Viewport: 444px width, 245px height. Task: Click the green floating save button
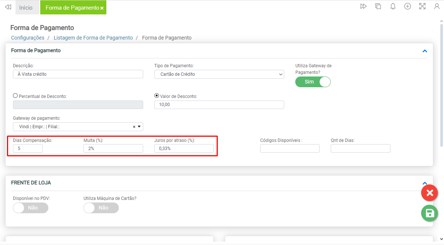(429, 213)
